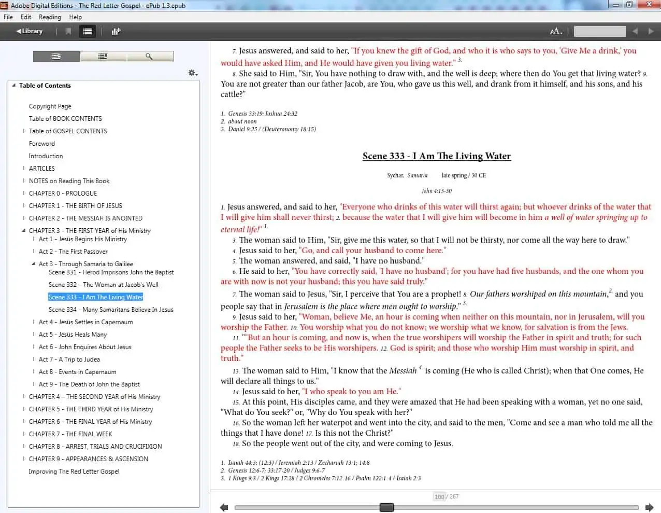Viewport: 661px width, 513px height.
Task: Click the bookmark icon in toolbar
Action: pos(68,31)
